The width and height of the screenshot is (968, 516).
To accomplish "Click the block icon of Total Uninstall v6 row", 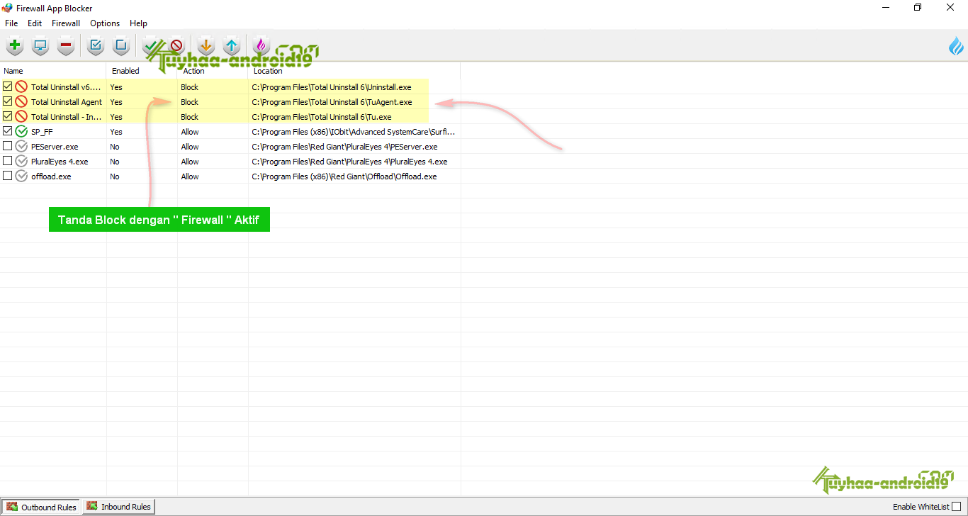I will point(21,87).
